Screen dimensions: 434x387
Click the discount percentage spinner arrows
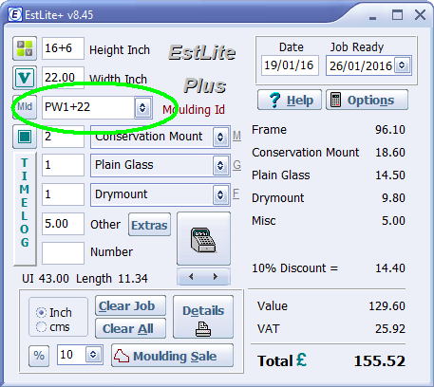[93, 355]
